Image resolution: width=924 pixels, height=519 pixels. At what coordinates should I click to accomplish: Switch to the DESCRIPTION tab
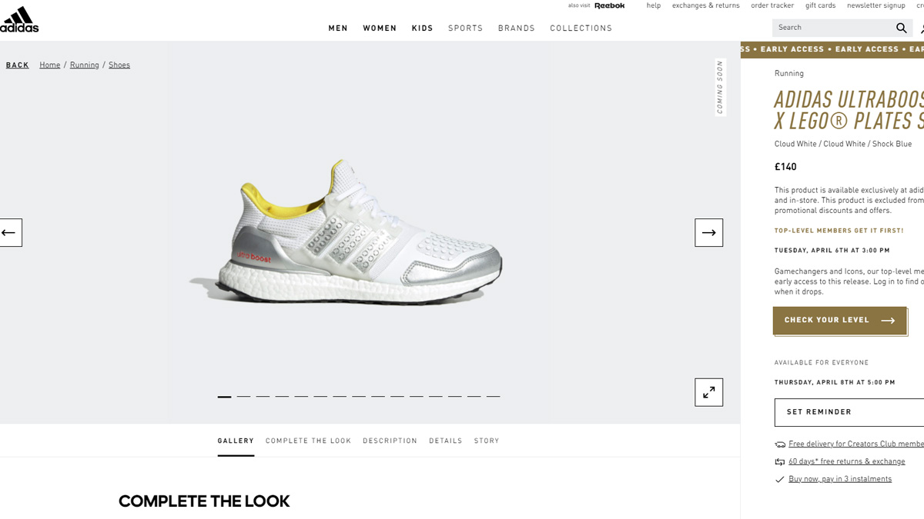coord(390,441)
